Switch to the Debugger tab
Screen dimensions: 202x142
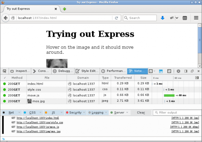pos(63,71)
